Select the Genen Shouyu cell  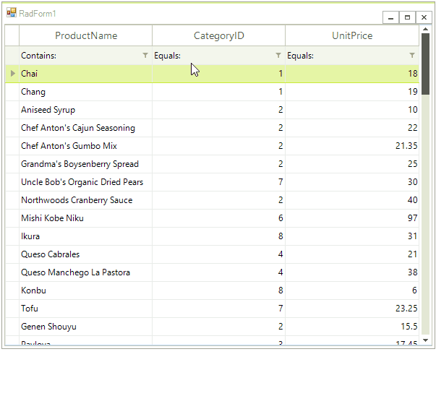(x=85, y=327)
